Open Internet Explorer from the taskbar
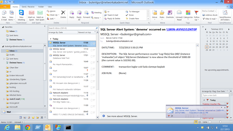Screen dimensions: 233x131 point(7,127)
